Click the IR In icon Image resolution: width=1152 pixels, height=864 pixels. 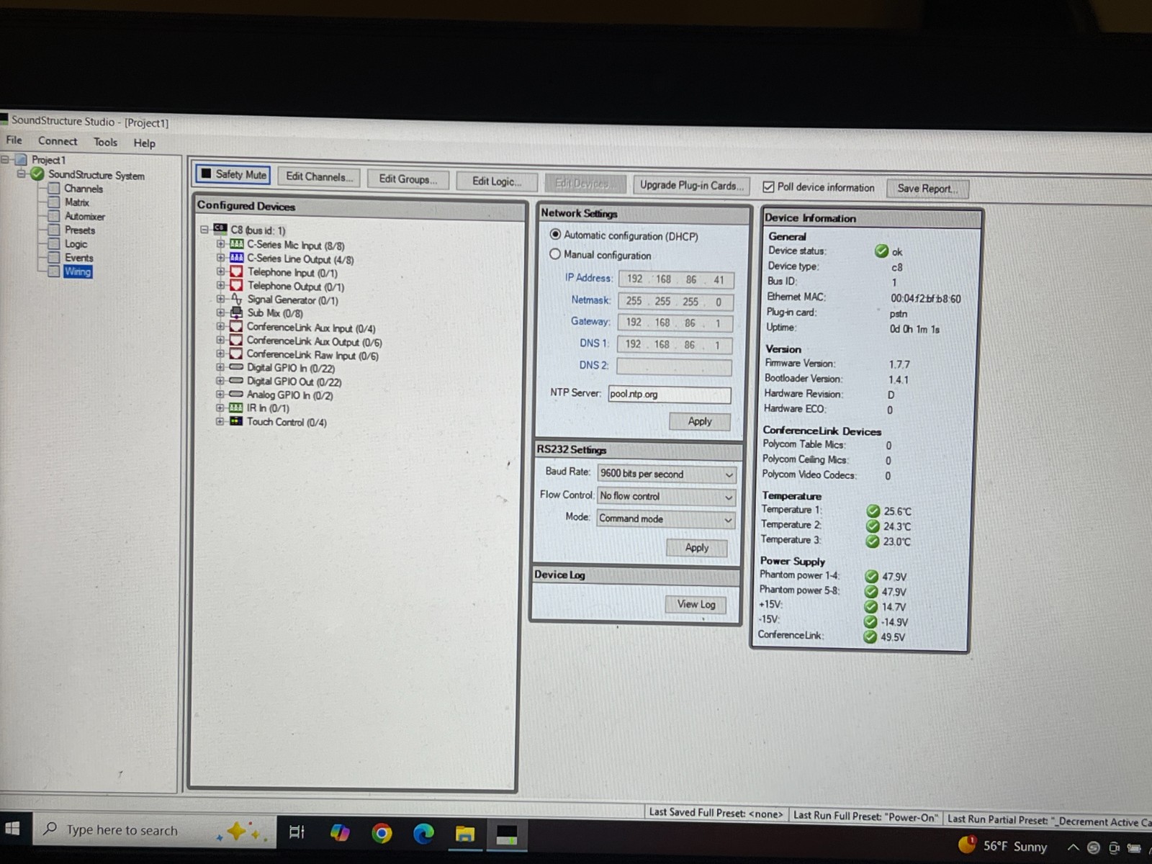[236, 408]
